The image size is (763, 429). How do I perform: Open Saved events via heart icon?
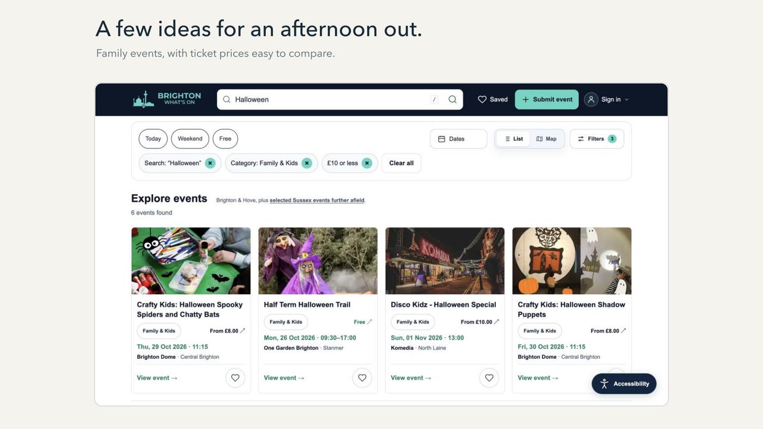pyautogui.click(x=492, y=100)
